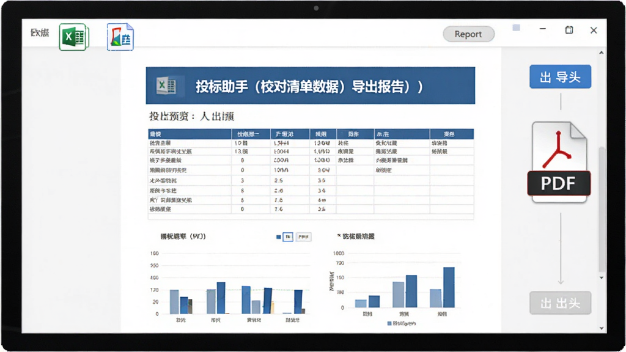The width and height of the screenshot is (626, 352).
Task: Click the left chart title with (%)
Action: point(183,237)
